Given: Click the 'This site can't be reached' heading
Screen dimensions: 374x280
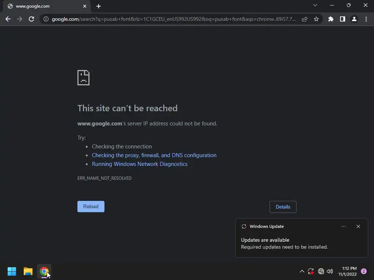Looking at the screenshot, I should pyautogui.click(x=127, y=108).
